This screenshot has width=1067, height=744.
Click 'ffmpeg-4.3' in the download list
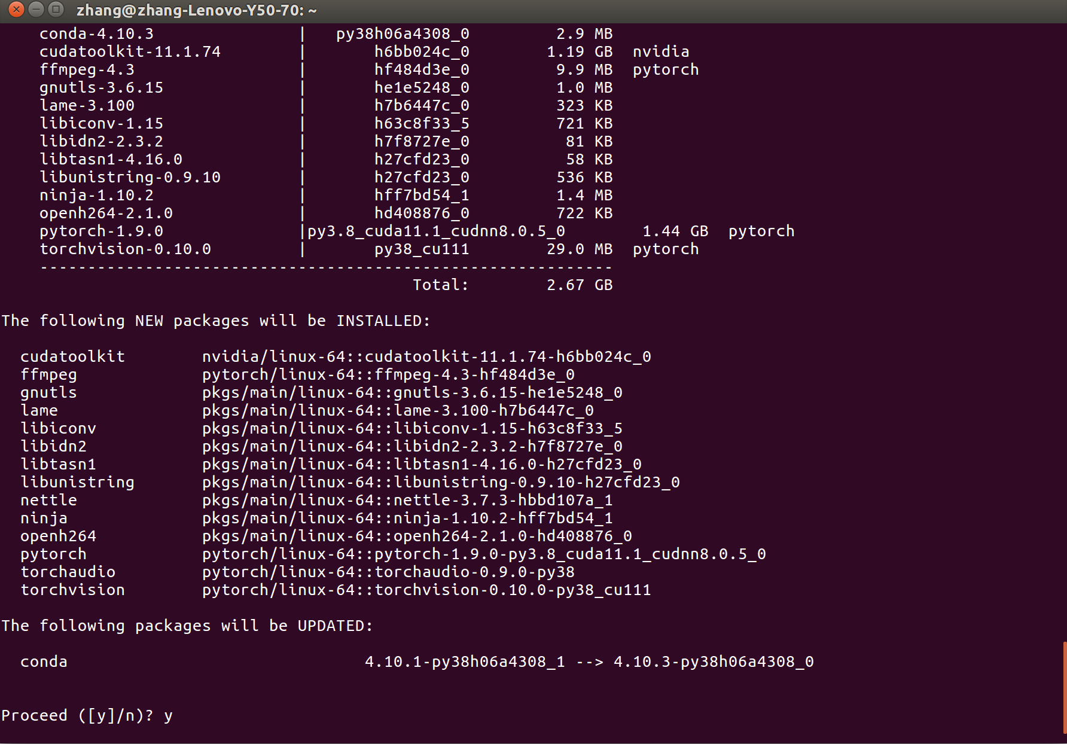click(87, 70)
